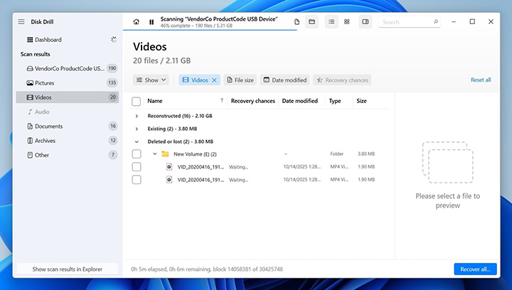The height and width of the screenshot is (290, 512).
Task: Click the New Volume (E) folder icon
Action: pyautogui.click(x=165, y=154)
